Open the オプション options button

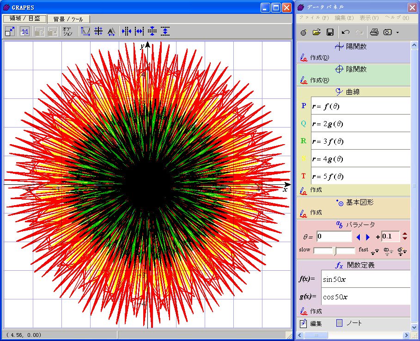[67, 31]
